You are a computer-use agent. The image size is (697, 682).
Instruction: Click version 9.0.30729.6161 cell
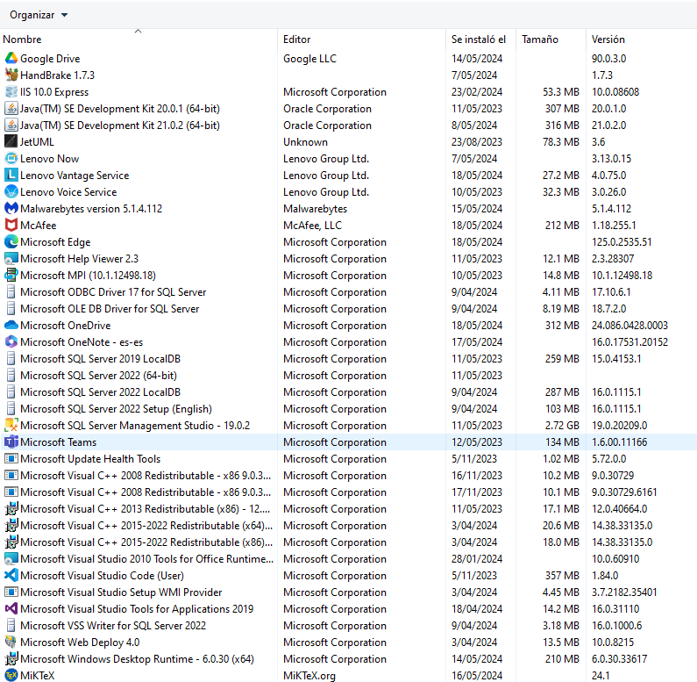point(624,492)
